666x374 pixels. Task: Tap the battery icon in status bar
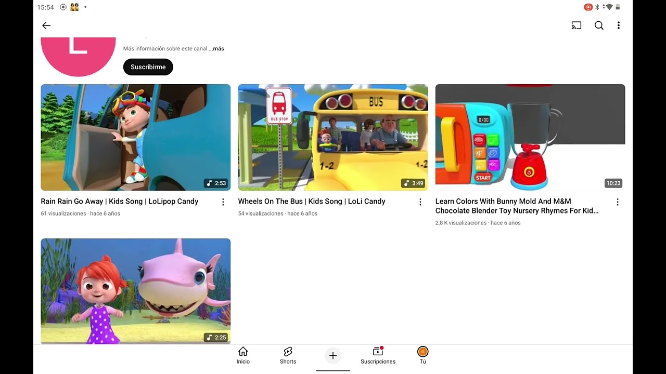coord(618,7)
